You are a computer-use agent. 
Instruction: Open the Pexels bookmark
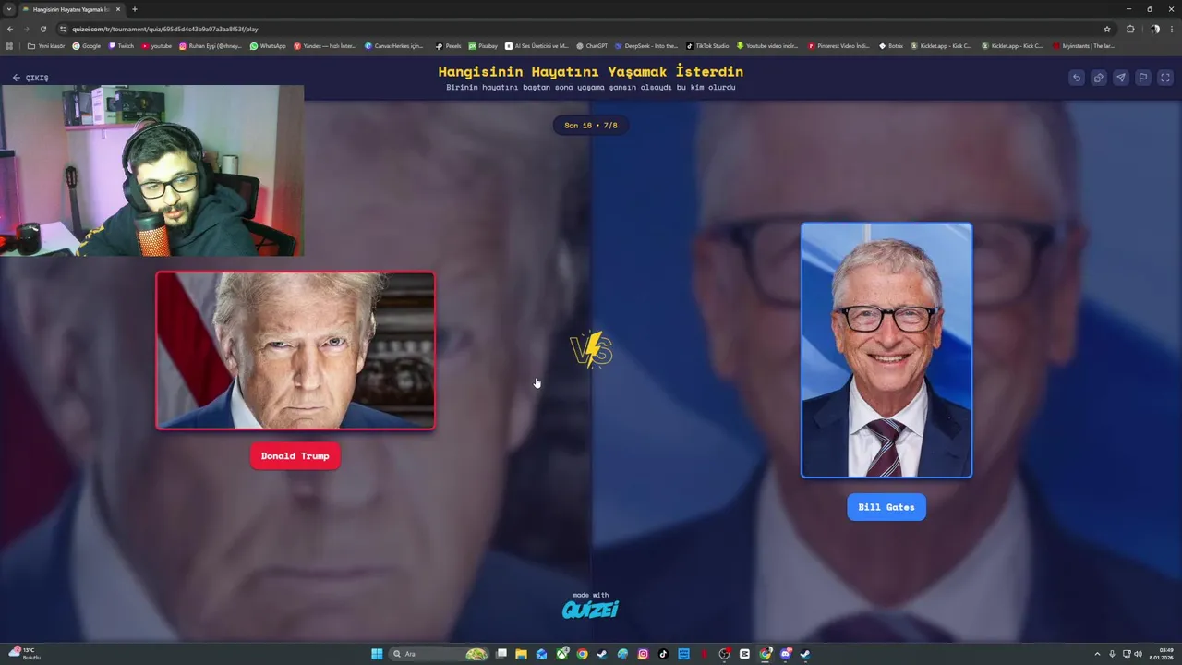pos(449,45)
